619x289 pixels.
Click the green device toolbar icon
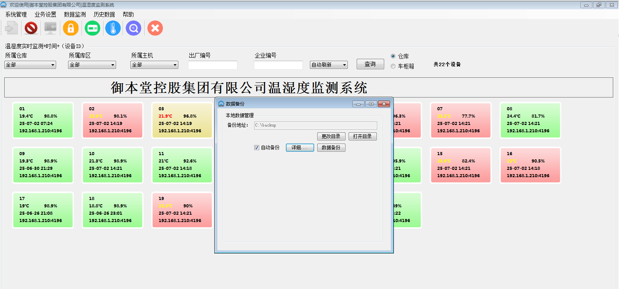(x=92, y=28)
